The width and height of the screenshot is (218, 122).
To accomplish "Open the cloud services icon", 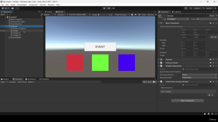I will point(12,8).
